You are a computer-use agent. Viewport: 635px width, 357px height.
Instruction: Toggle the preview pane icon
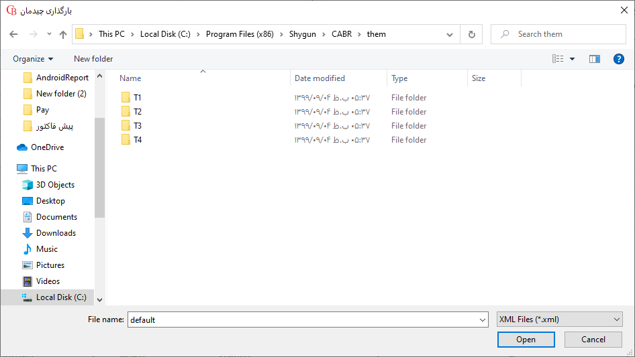594,59
